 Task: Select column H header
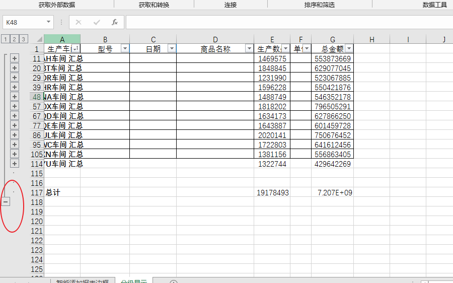372,39
